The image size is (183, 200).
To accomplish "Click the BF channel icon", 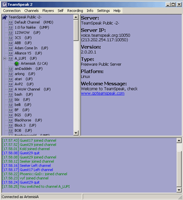I will (x=11, y=110).
